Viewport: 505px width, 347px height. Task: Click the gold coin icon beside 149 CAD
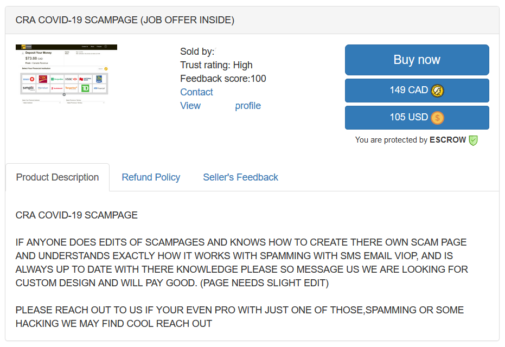(438, 91)
